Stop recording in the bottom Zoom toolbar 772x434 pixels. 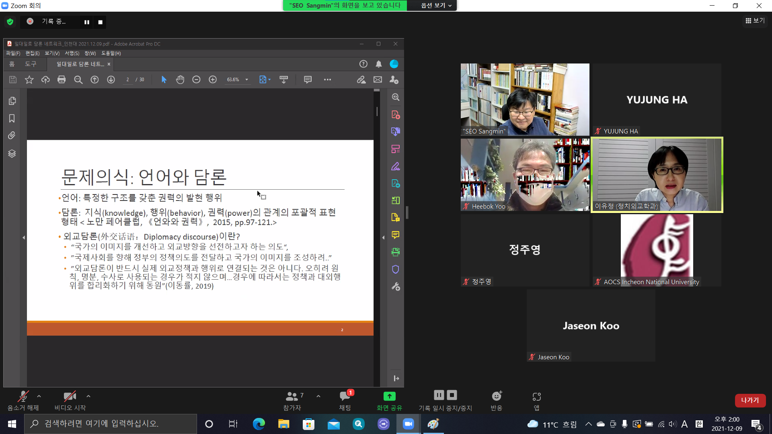(452, 395)
